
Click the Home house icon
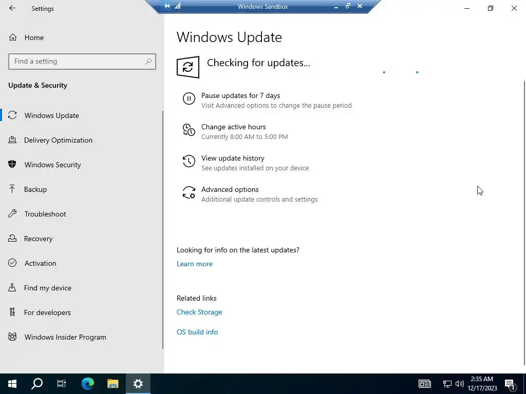(x=13, y=37)
